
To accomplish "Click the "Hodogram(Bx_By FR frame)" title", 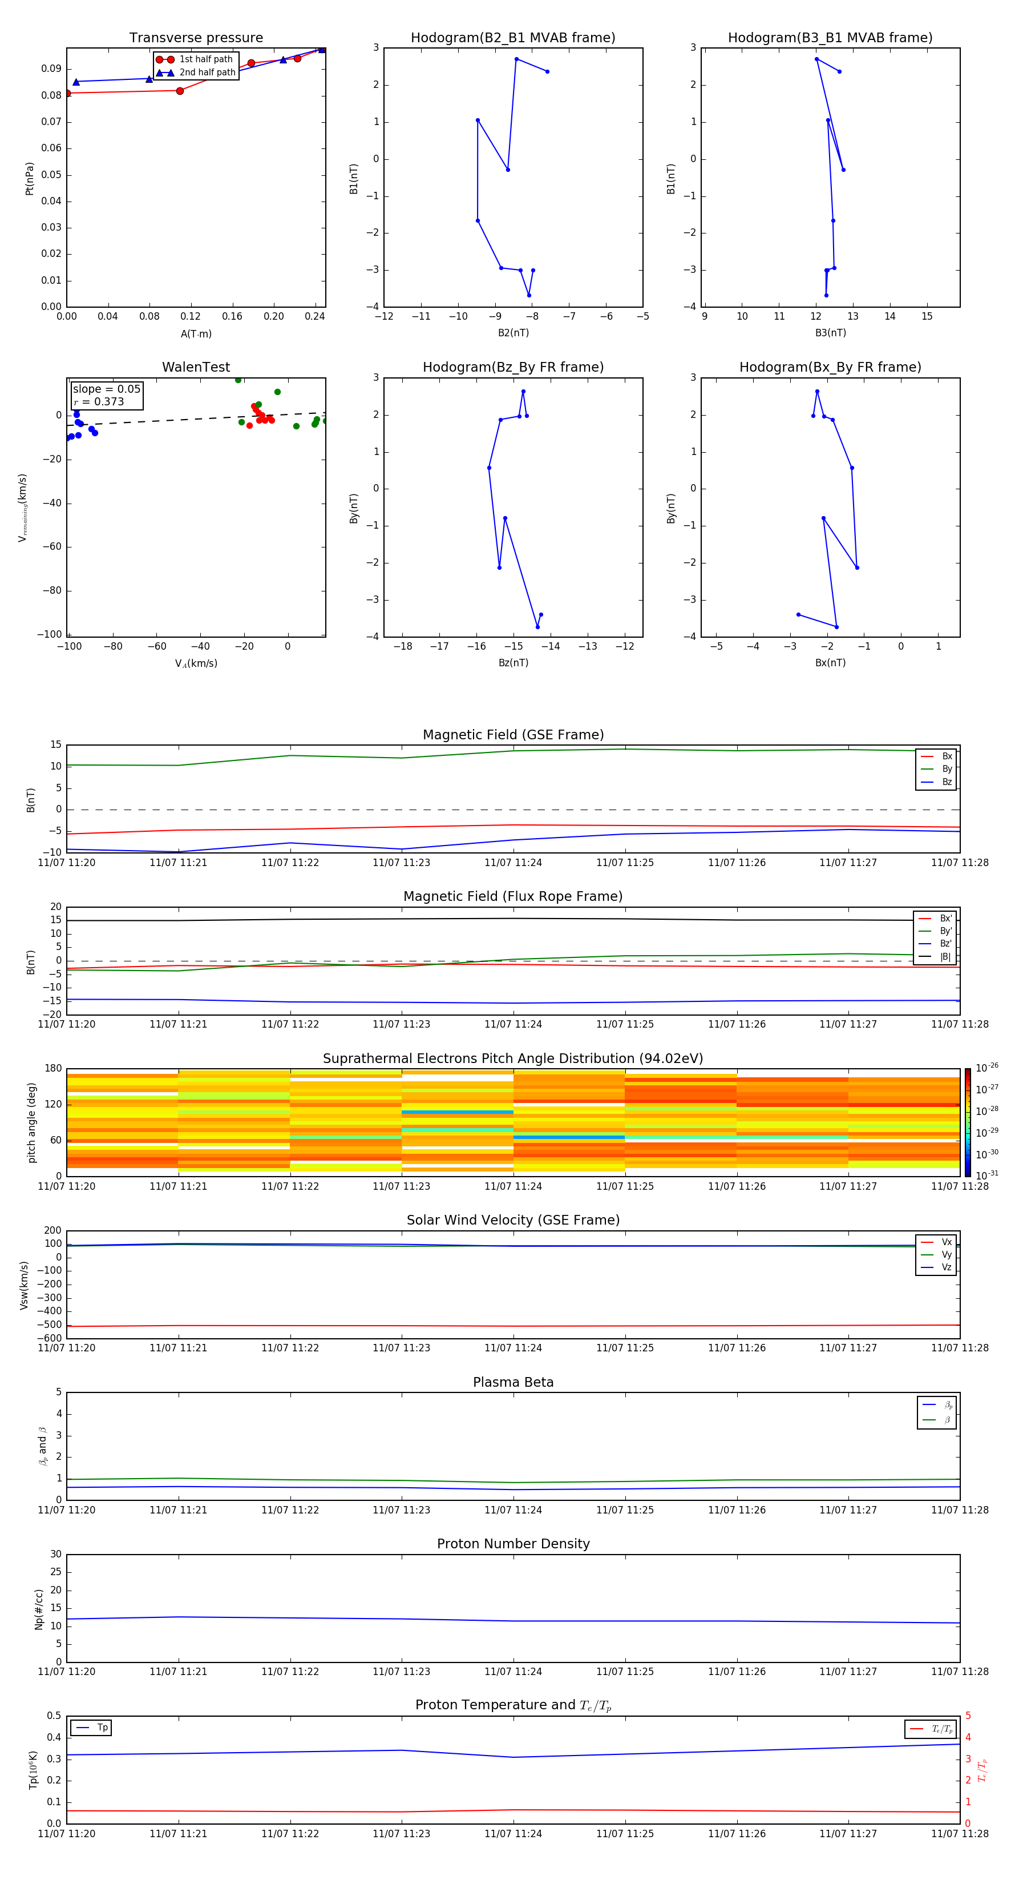I will (x=830, y=367).
